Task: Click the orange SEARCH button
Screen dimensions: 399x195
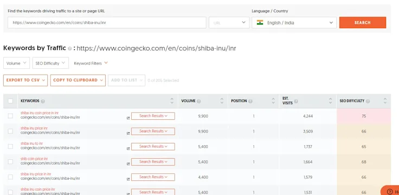Action: click(363, 23)
